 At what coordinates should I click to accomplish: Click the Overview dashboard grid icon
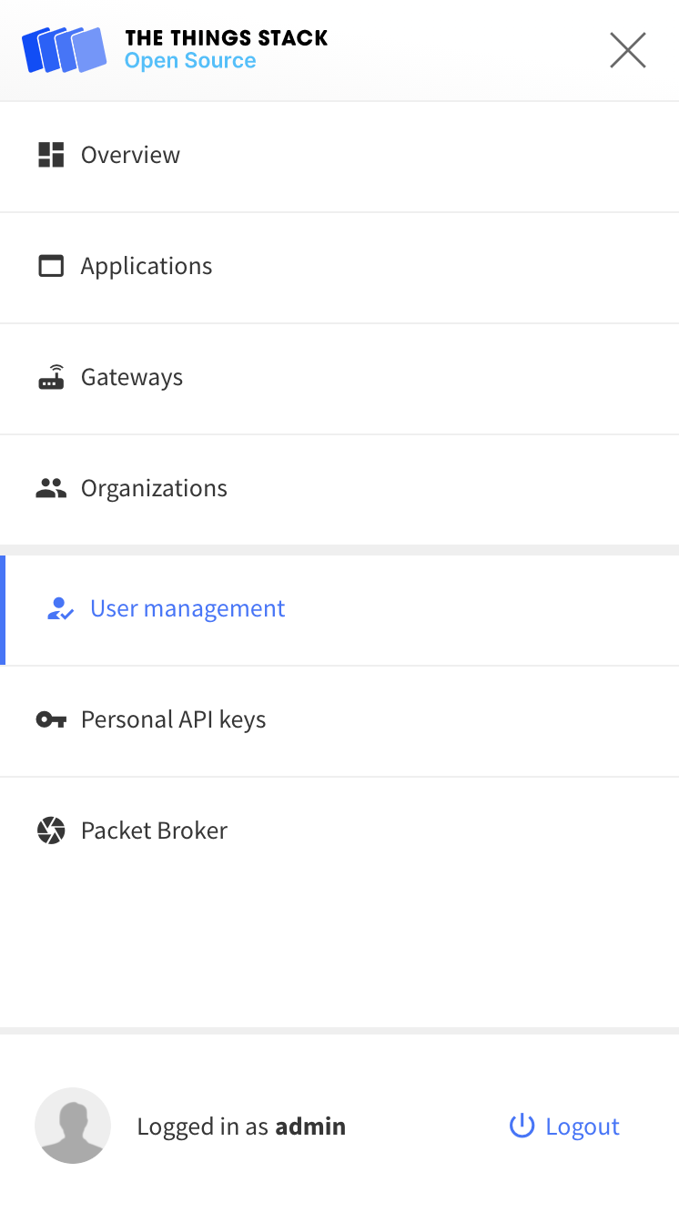coord(52,154)
